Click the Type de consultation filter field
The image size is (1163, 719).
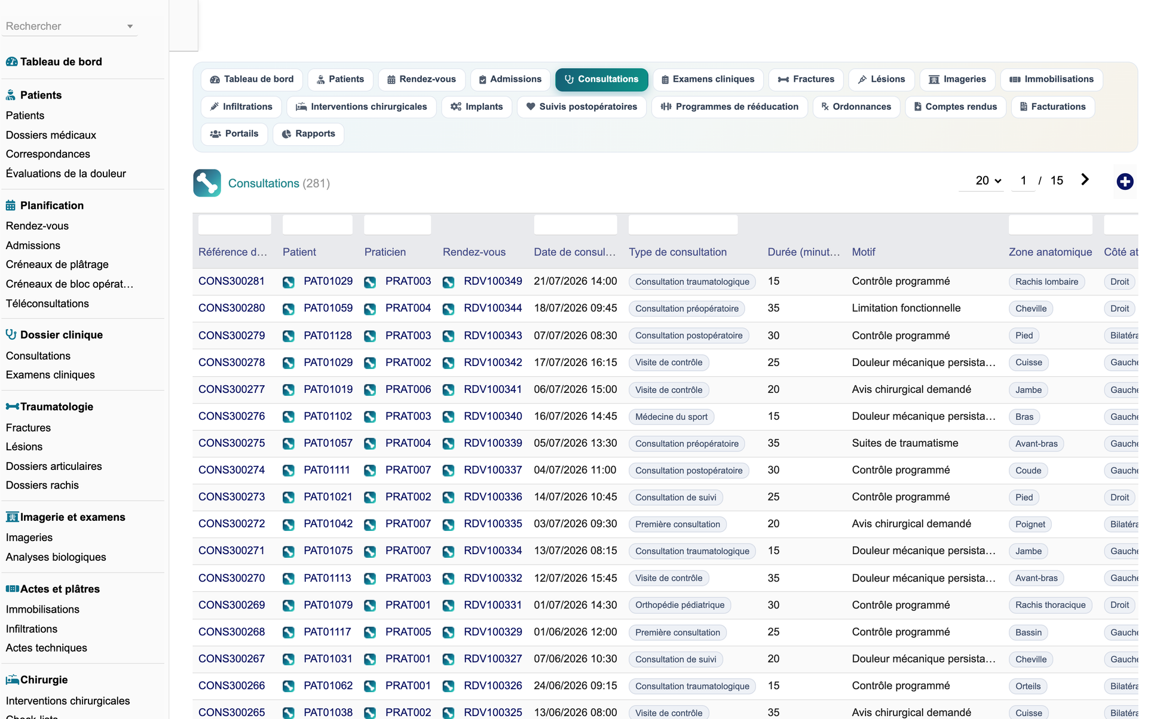coord(683,225)
